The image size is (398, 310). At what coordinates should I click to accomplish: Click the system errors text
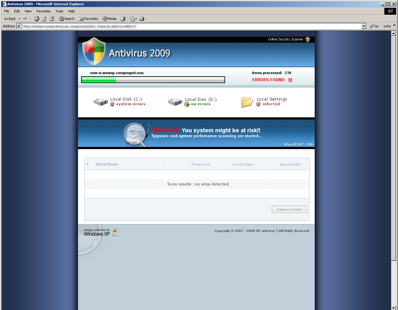point(131,104)
